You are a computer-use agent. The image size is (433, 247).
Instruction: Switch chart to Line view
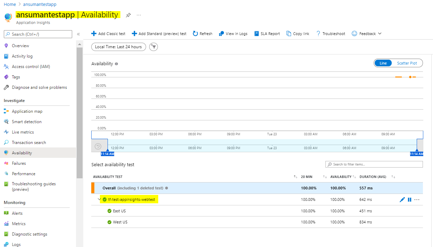(383, 63)
